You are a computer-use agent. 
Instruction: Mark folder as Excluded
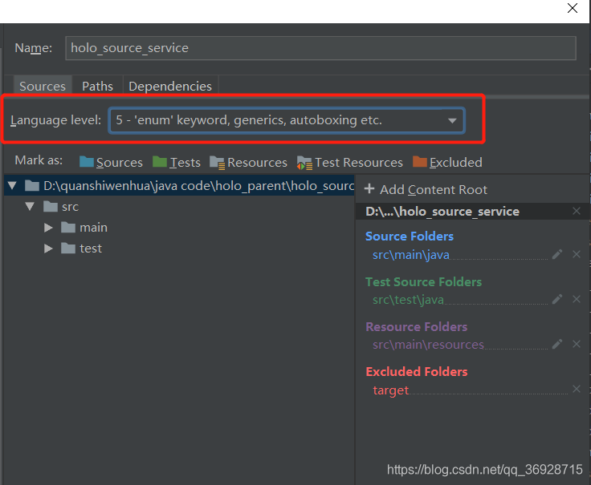[447, 162]
